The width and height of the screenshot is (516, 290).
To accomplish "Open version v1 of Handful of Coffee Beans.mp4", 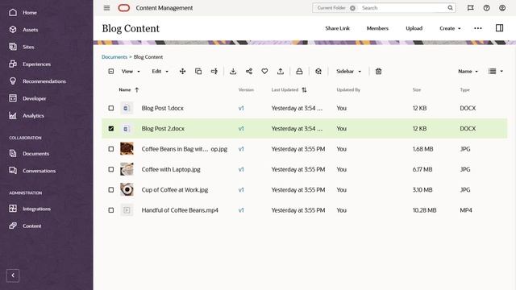I will pos(241,210).
